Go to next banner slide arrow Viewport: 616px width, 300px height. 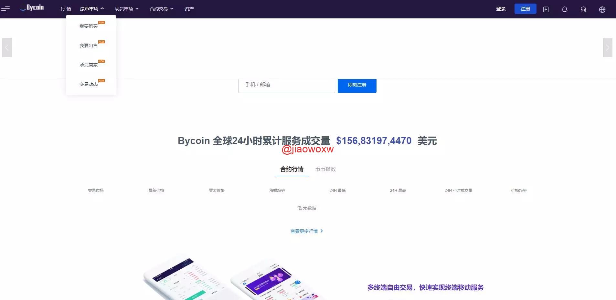point(608,47)
